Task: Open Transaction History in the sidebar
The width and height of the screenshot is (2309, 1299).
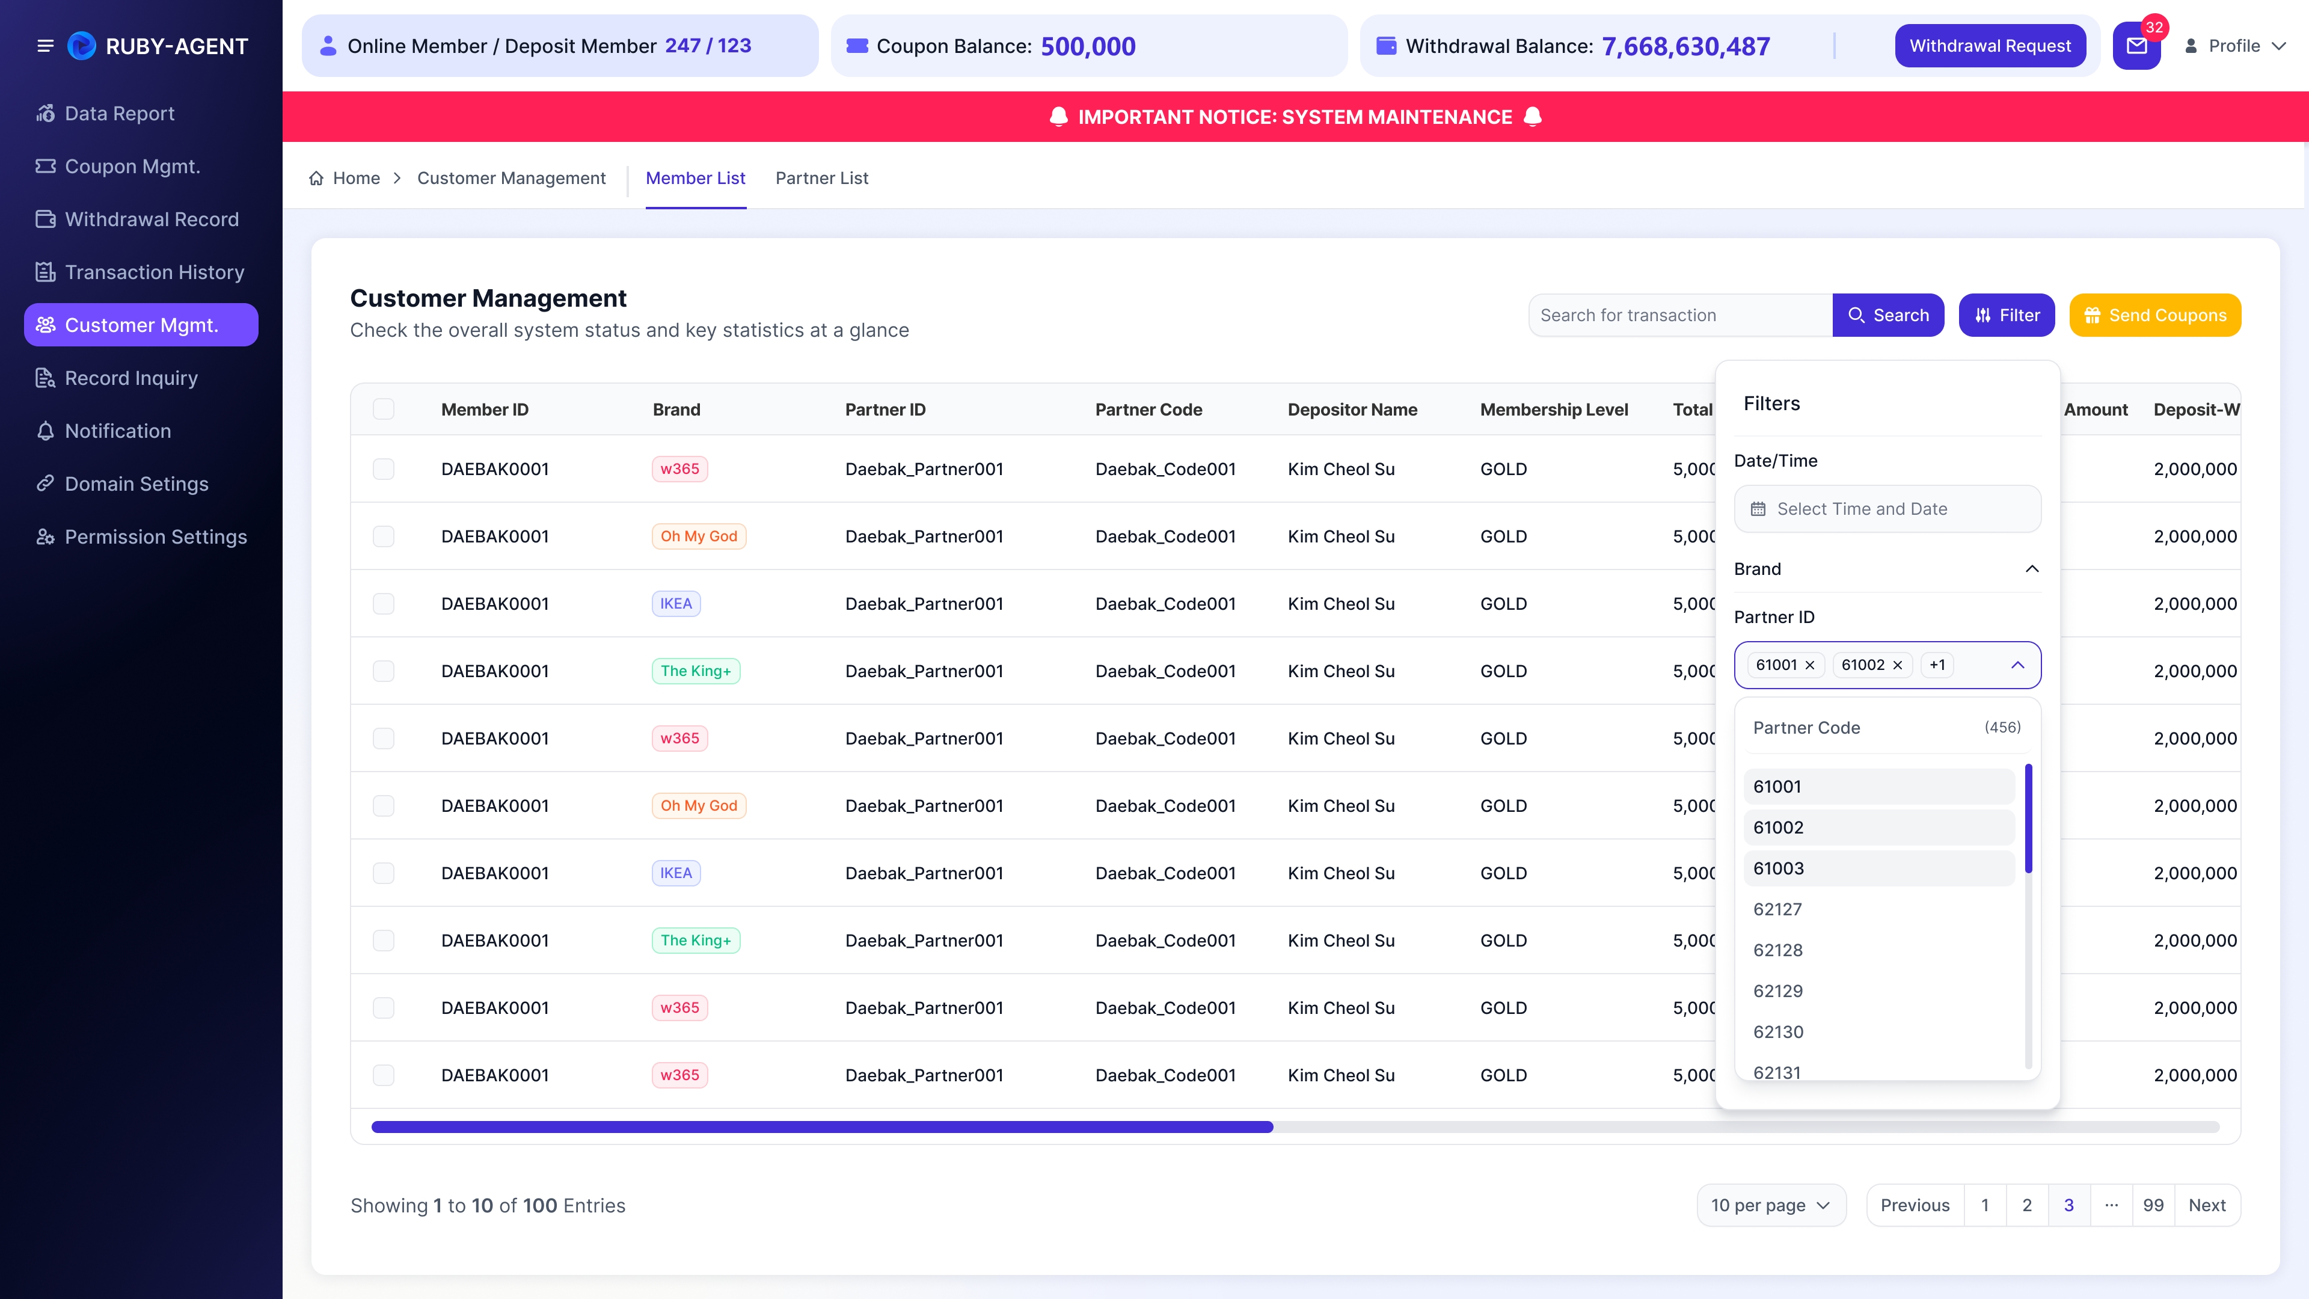Action: point(141,272)
